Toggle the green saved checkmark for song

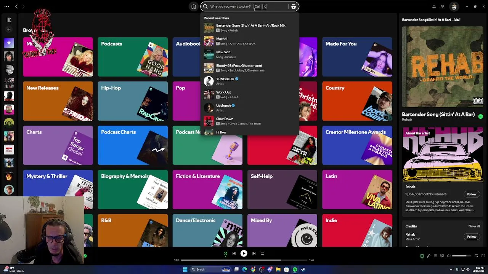[480, 116]
